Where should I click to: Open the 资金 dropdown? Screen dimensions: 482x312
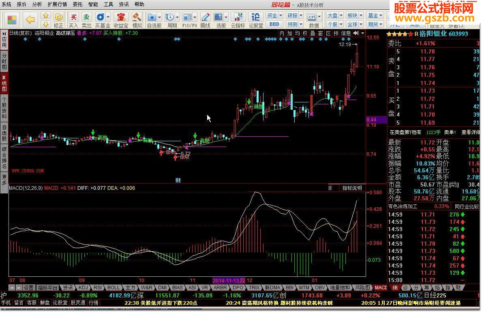274,15
